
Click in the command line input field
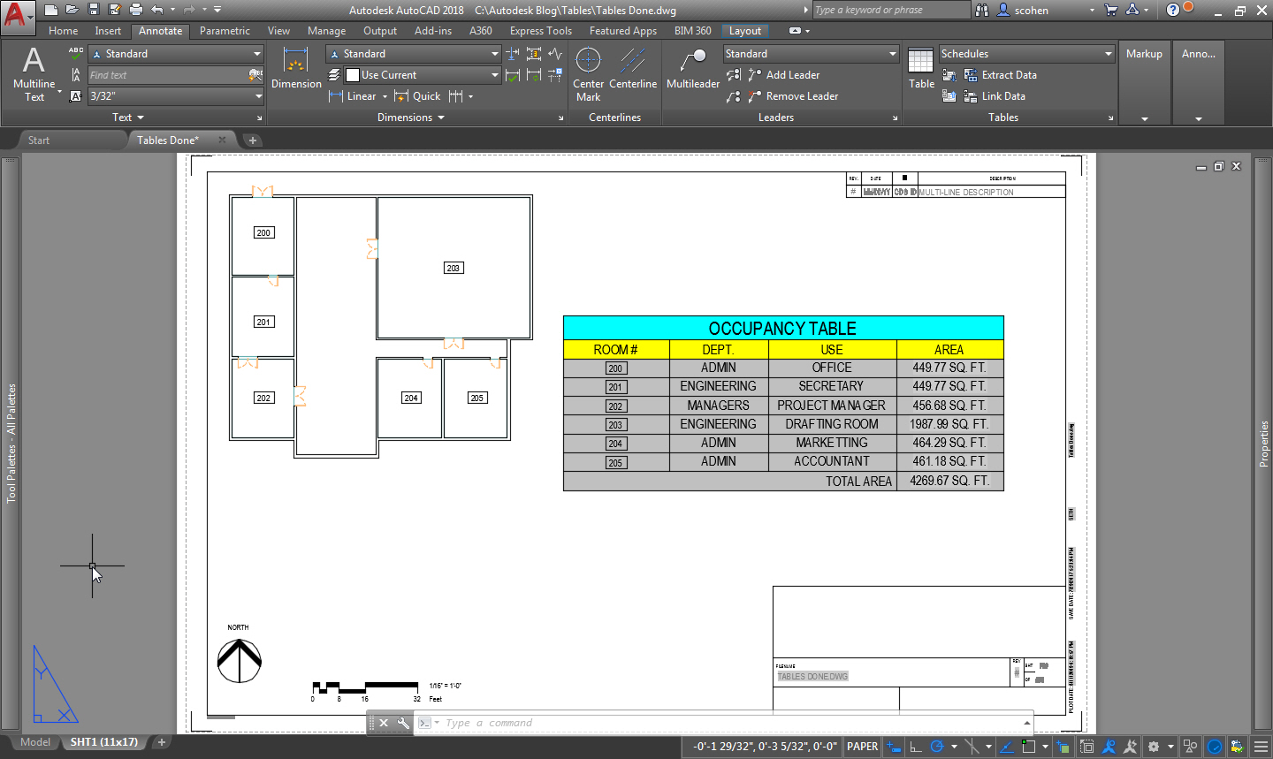tap(619, 723)
